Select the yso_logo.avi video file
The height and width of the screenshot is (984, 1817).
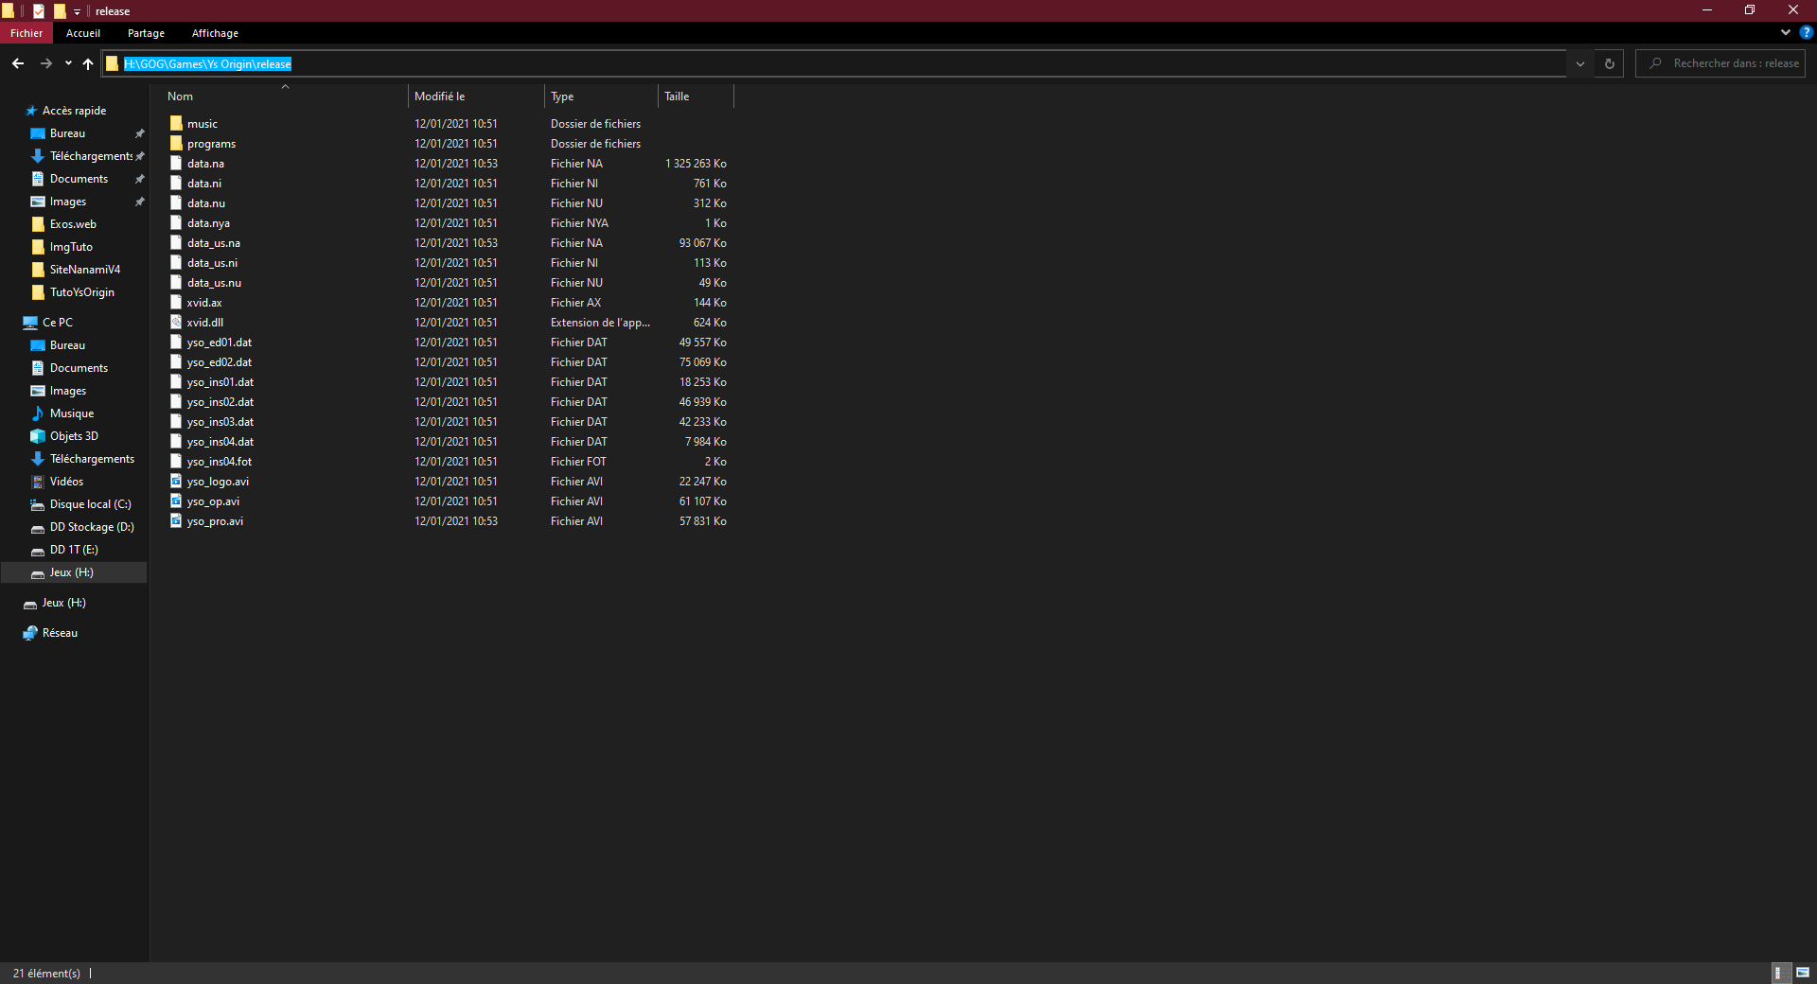coord(218,482)
